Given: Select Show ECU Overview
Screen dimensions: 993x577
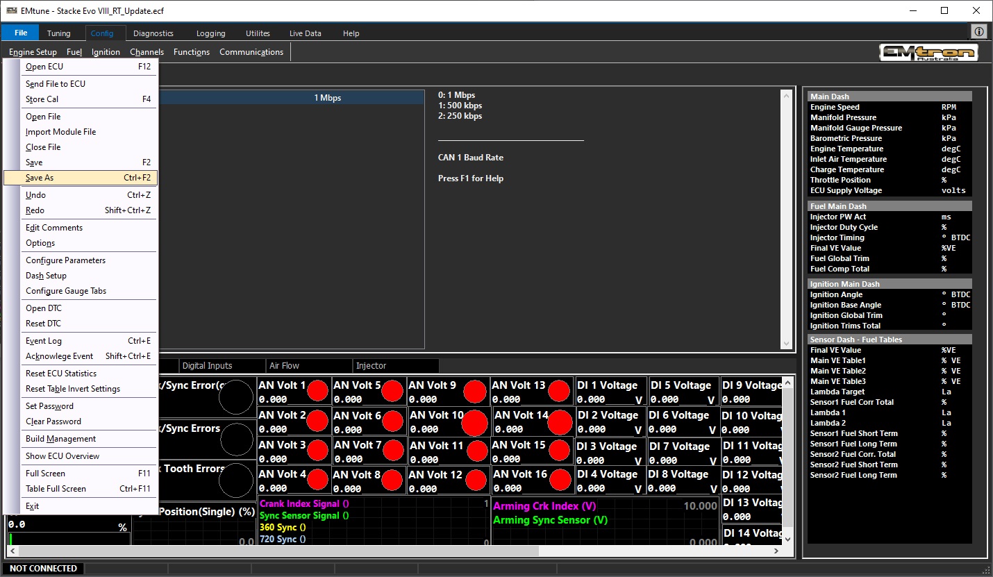Looking at the screenshot, I should 62,456.
